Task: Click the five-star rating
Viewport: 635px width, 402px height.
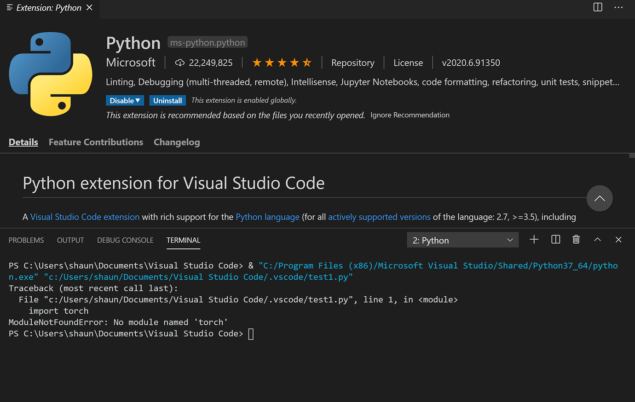Action: pos(282,63)
